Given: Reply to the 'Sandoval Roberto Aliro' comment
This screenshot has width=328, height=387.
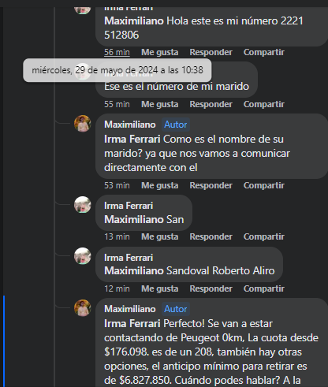Looking at the screenshot, I should coord(211,288).
